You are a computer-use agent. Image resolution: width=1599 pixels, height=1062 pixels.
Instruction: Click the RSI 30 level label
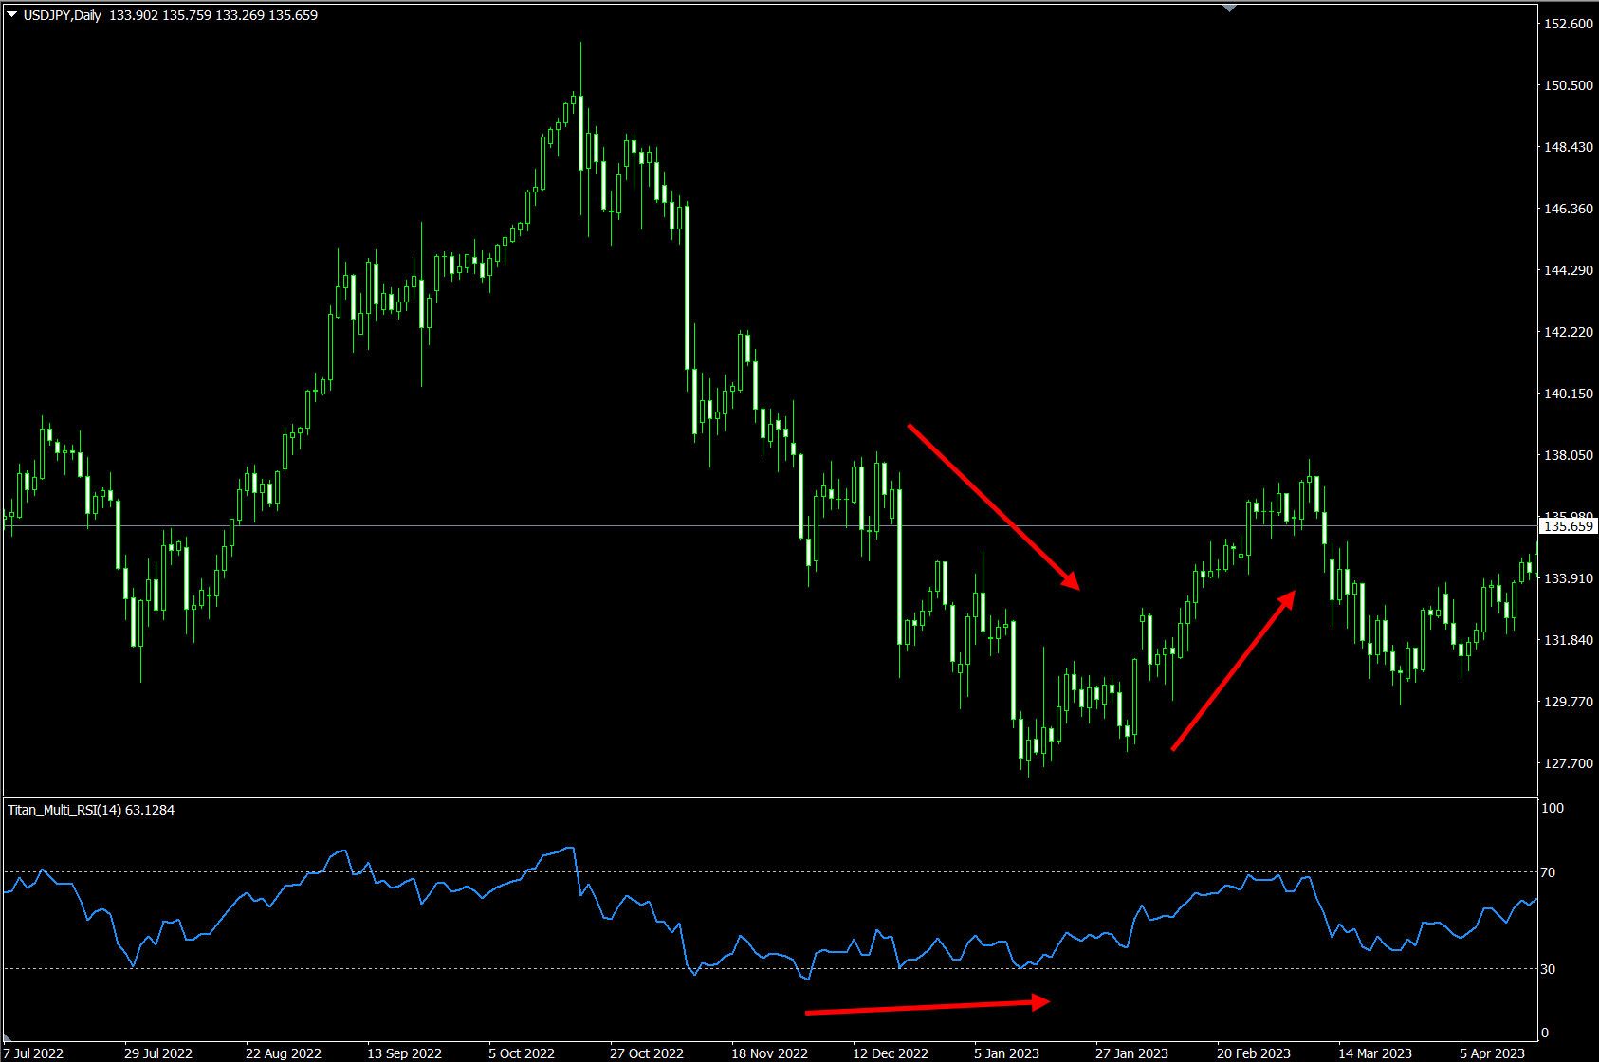click(1548, 968)
